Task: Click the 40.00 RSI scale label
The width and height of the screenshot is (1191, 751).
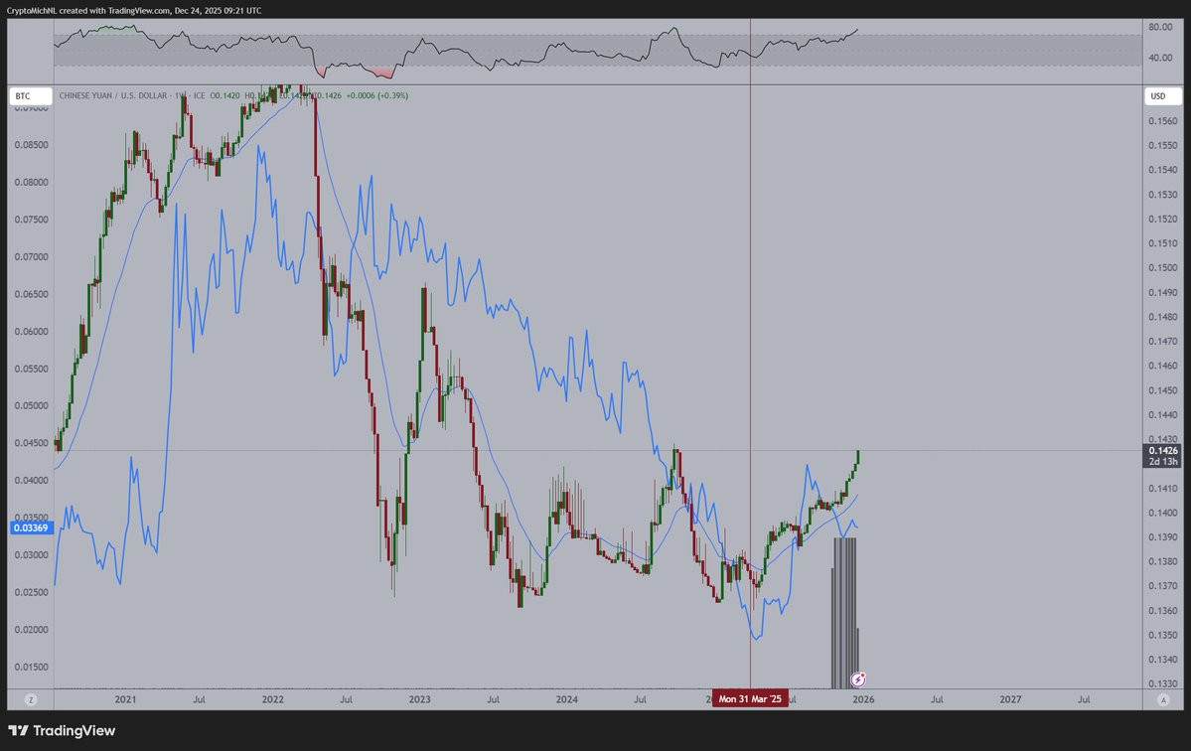Action: click(1160, 58)
